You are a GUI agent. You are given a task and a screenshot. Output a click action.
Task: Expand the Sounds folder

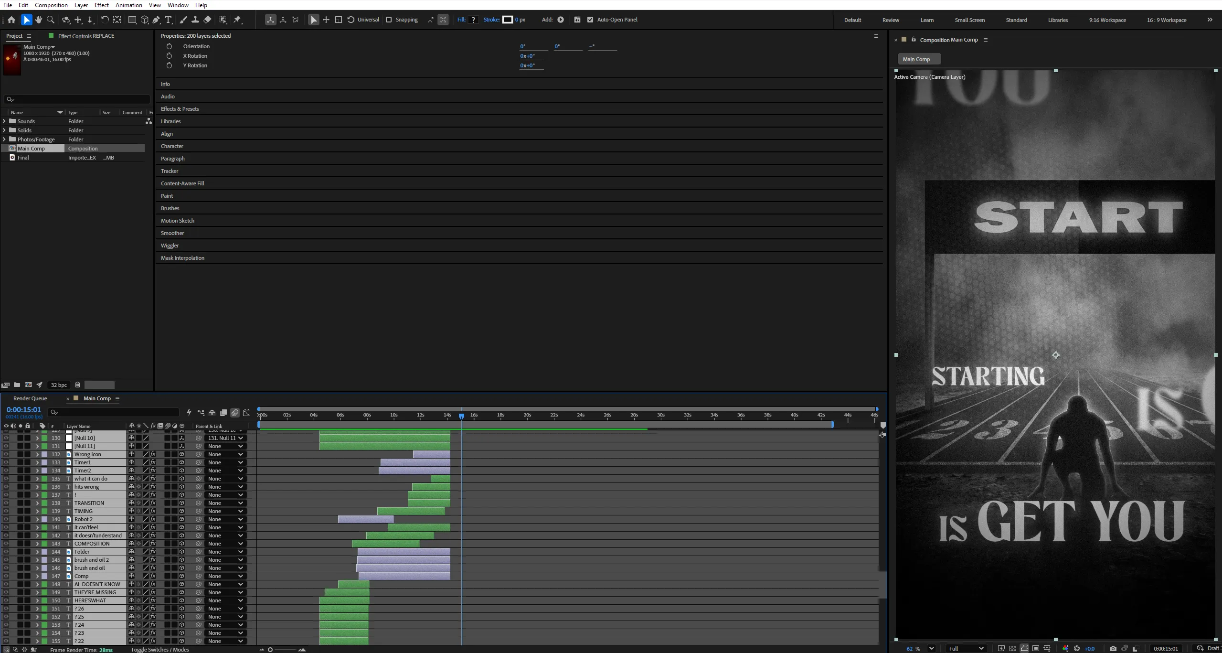click(4, 121)
